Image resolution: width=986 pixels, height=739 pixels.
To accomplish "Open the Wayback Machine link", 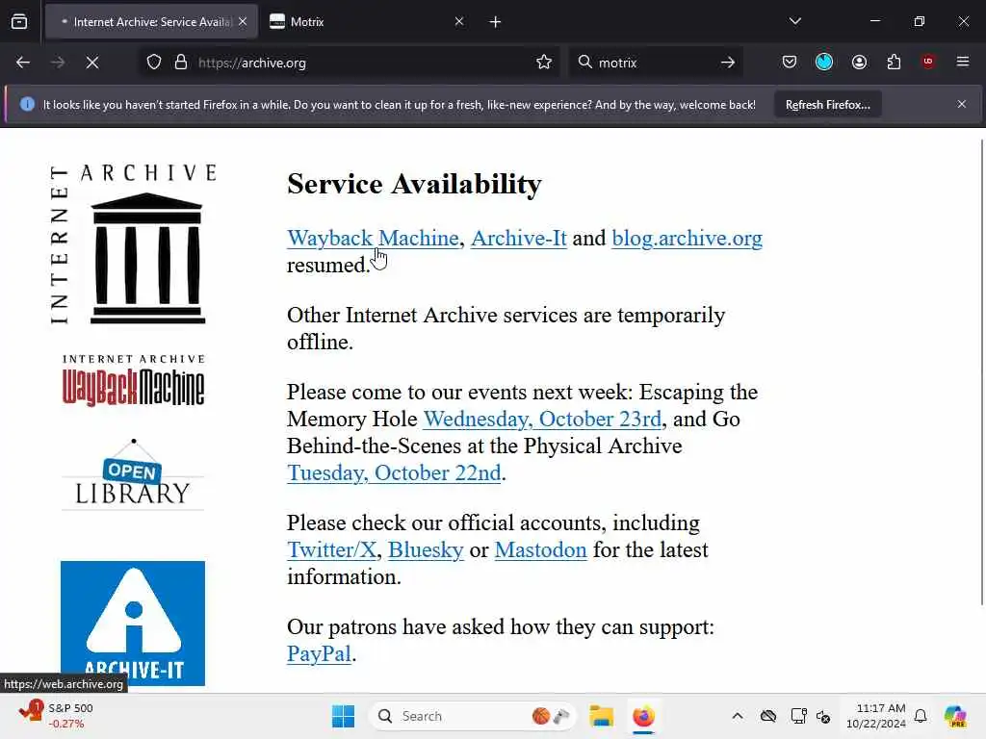I will point(373,239).
